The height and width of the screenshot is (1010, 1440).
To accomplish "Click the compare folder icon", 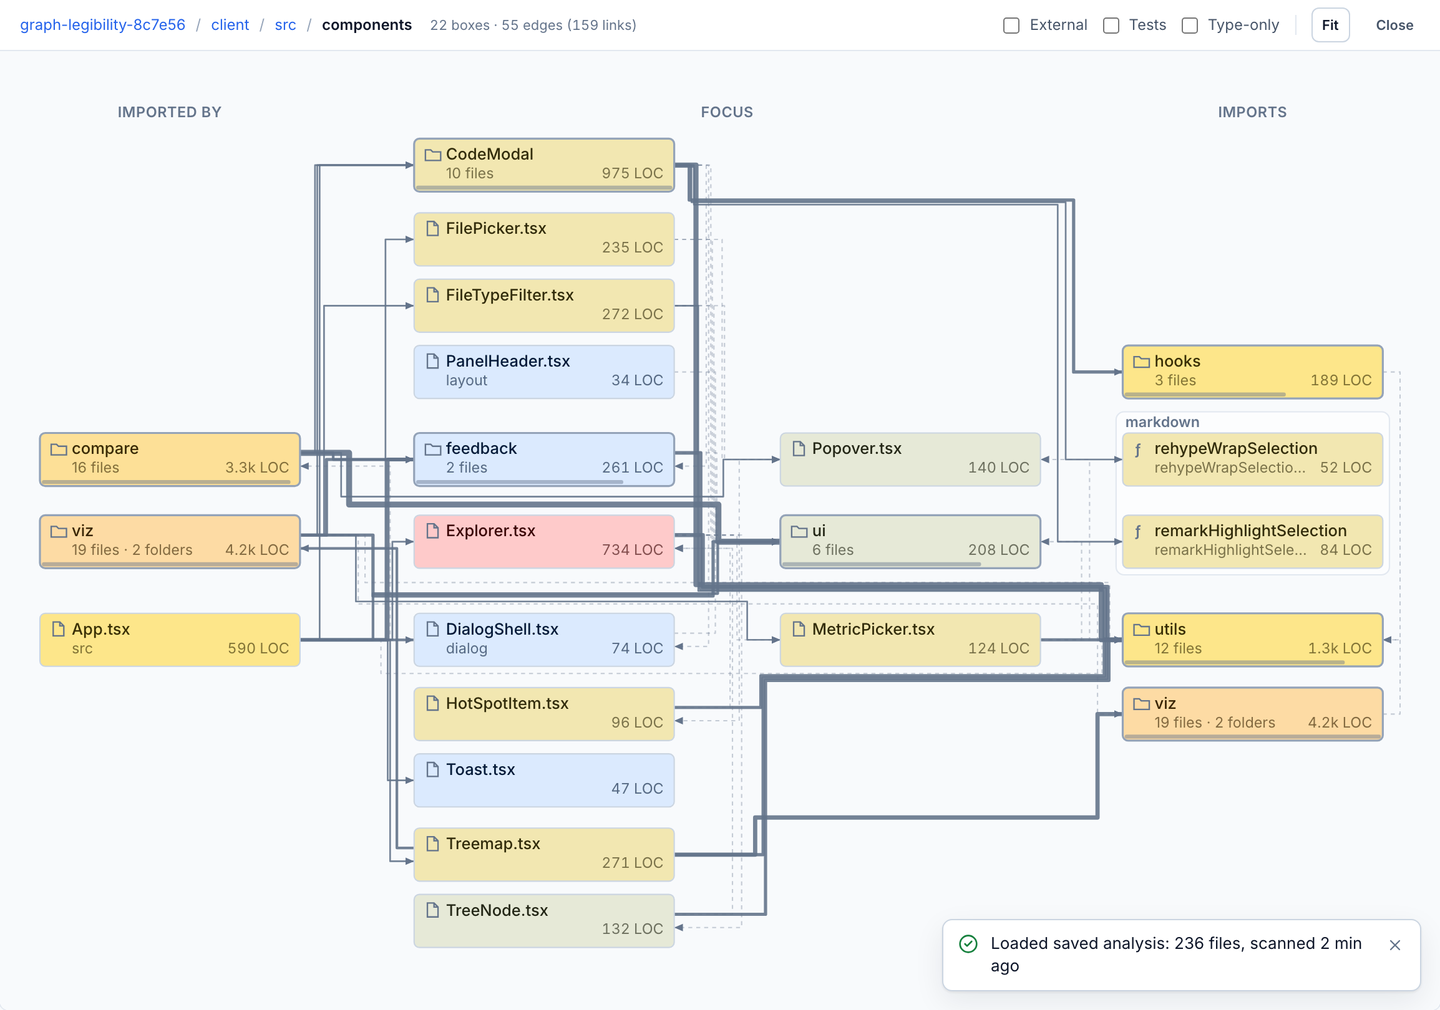I will 59,449.
